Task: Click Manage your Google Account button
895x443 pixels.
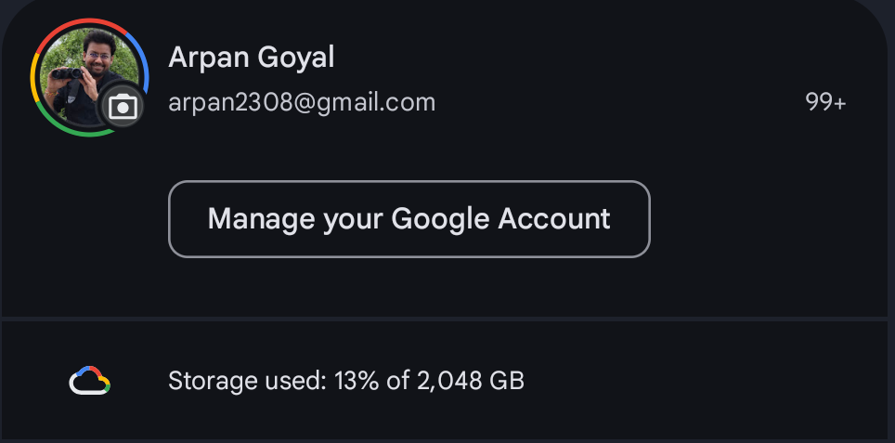Action: 409,219
